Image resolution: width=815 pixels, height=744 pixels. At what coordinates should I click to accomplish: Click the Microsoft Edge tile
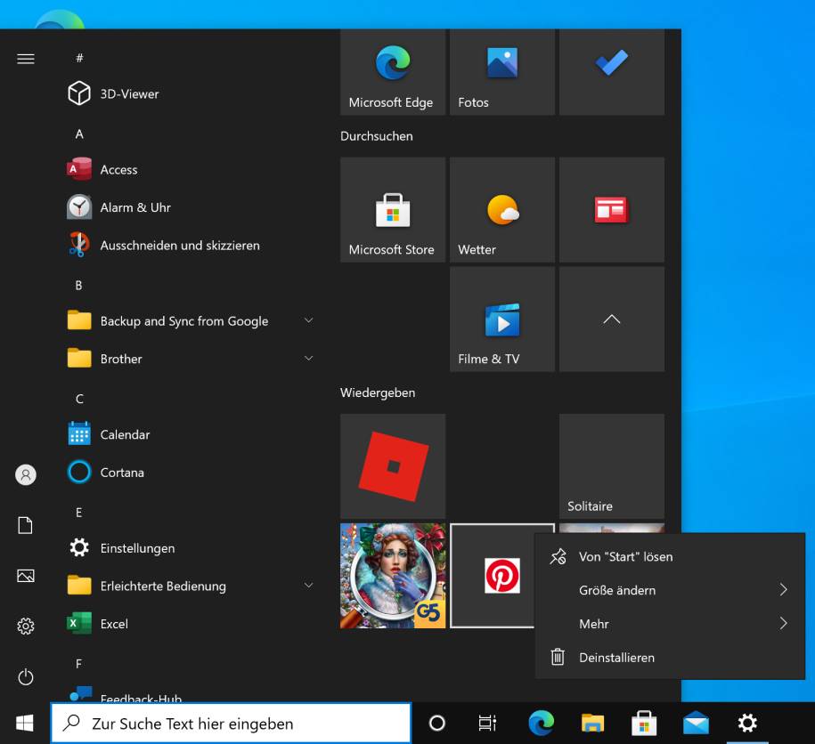click(x=393, y=72)
